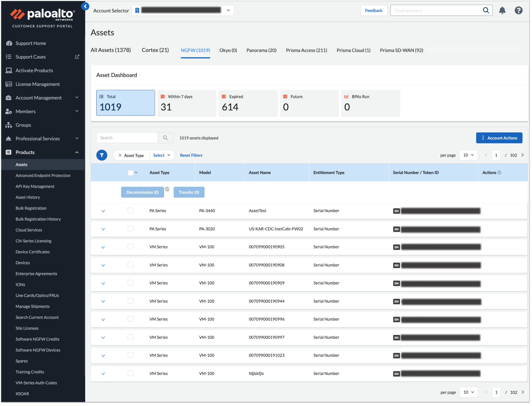Click the magnifier icon in Find answers

[x=486, y=11]
